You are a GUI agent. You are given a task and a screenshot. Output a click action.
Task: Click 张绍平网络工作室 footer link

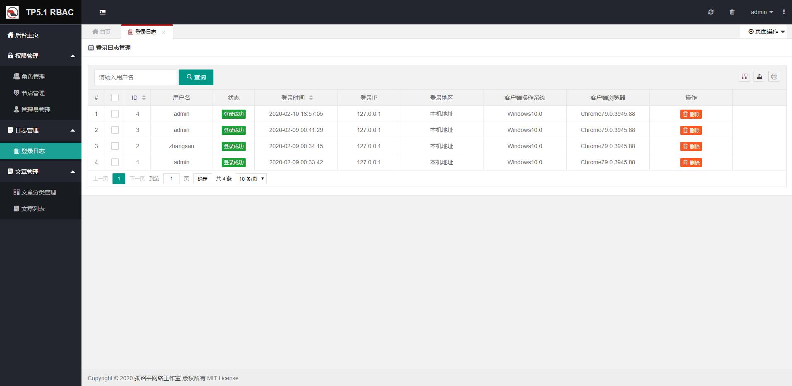(158, 378)
